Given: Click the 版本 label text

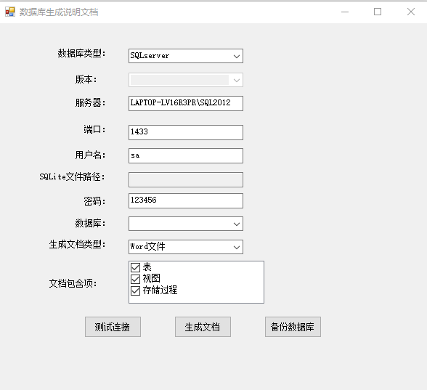Looking at the screenshot, I should click(x=86, y=80).
